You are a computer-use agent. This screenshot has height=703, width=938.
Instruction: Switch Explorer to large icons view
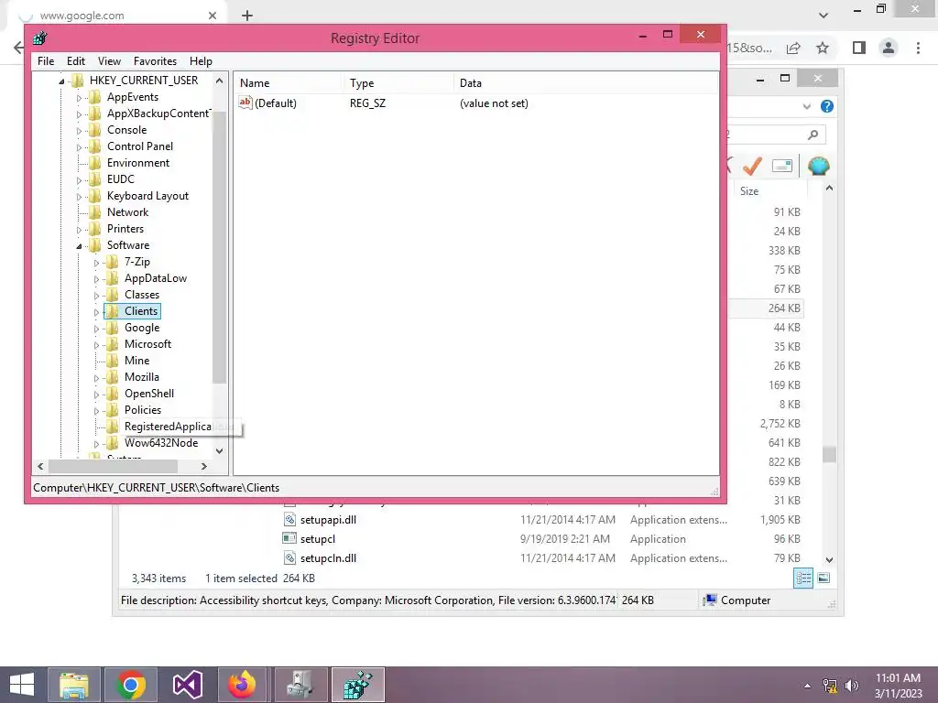(x=823, y=579)
